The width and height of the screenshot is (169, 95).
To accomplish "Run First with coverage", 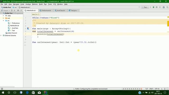I will point(157,7).
